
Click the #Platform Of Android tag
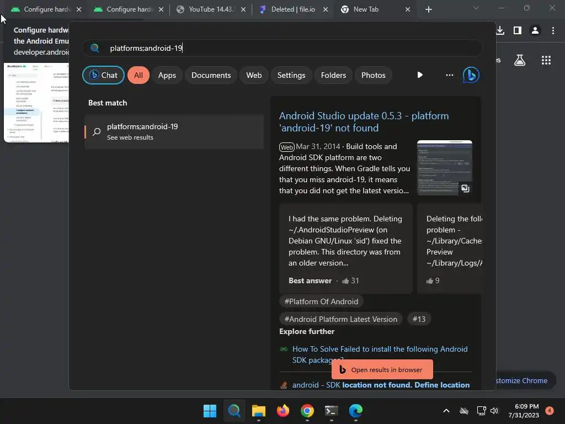tap(321, 301)
